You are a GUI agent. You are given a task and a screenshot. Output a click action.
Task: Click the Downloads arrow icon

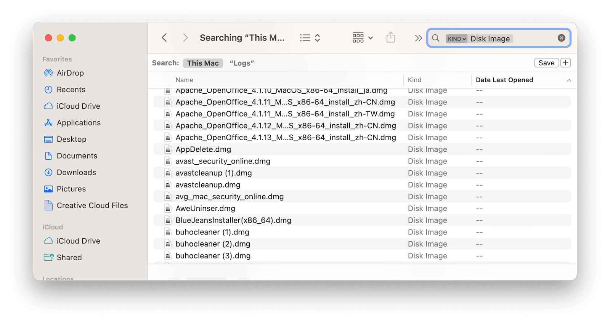point(48,172)
